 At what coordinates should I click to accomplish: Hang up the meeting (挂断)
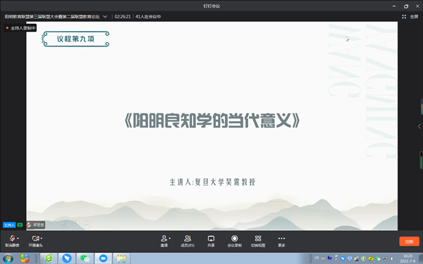pos(409,241)
